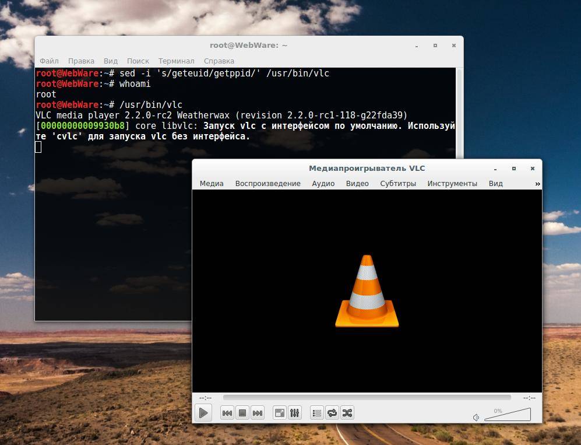
Task: Skip to previous media track
Action: [227, 413]
